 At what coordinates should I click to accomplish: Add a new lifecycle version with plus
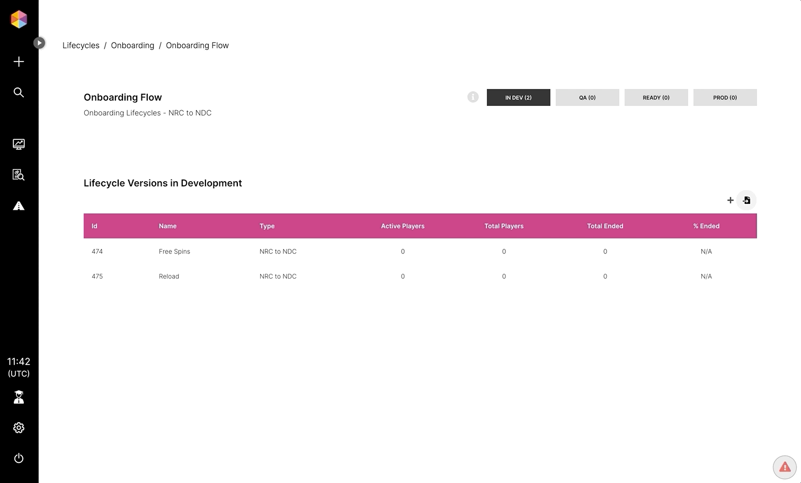pos(730,200)
